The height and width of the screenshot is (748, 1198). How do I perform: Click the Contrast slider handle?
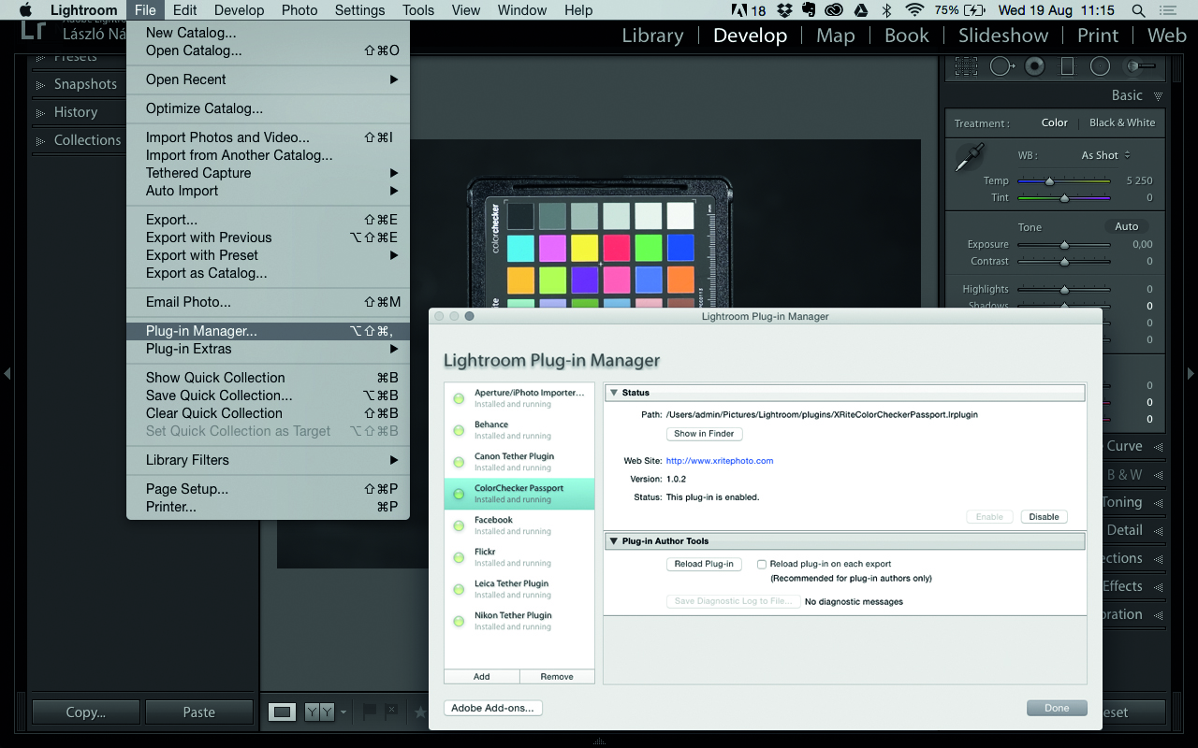click(1064, 262)
